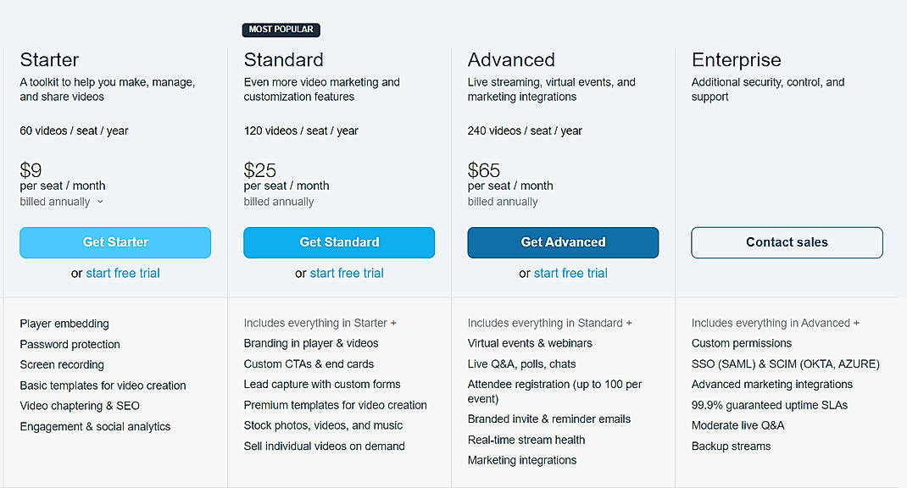This screenshot has height=488, width=907.
Task: Click the $9 per seat price
Action: click(31, 169)
